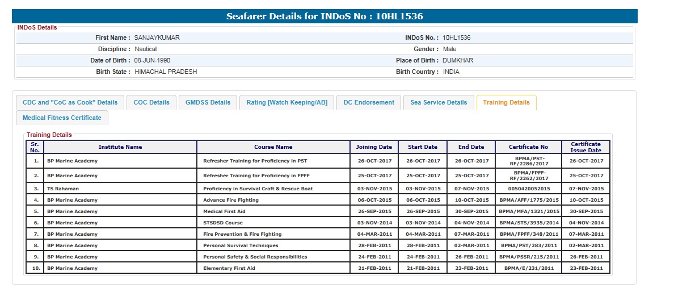
Task: Click the Institute Name column header
Action: coord(120,147)
